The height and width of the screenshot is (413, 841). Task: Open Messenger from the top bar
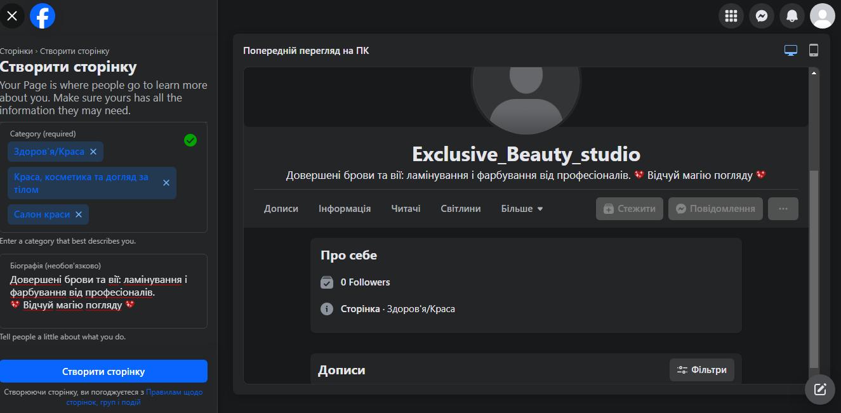click(762, 16)
